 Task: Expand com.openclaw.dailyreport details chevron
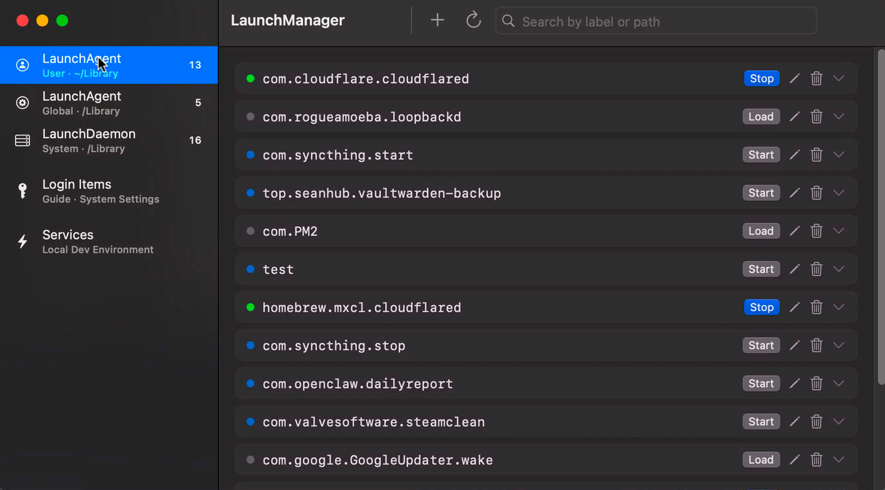[839, 384]
